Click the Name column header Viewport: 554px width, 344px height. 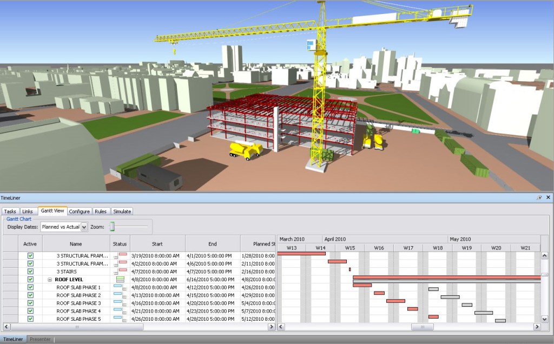point(76,244)
